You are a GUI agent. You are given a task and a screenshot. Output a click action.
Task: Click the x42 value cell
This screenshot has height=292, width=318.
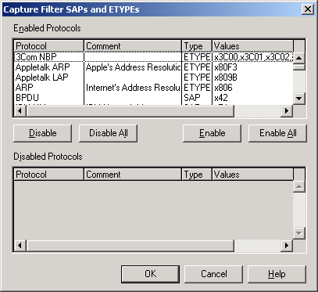pyautogui.click(x=252, y=98)
